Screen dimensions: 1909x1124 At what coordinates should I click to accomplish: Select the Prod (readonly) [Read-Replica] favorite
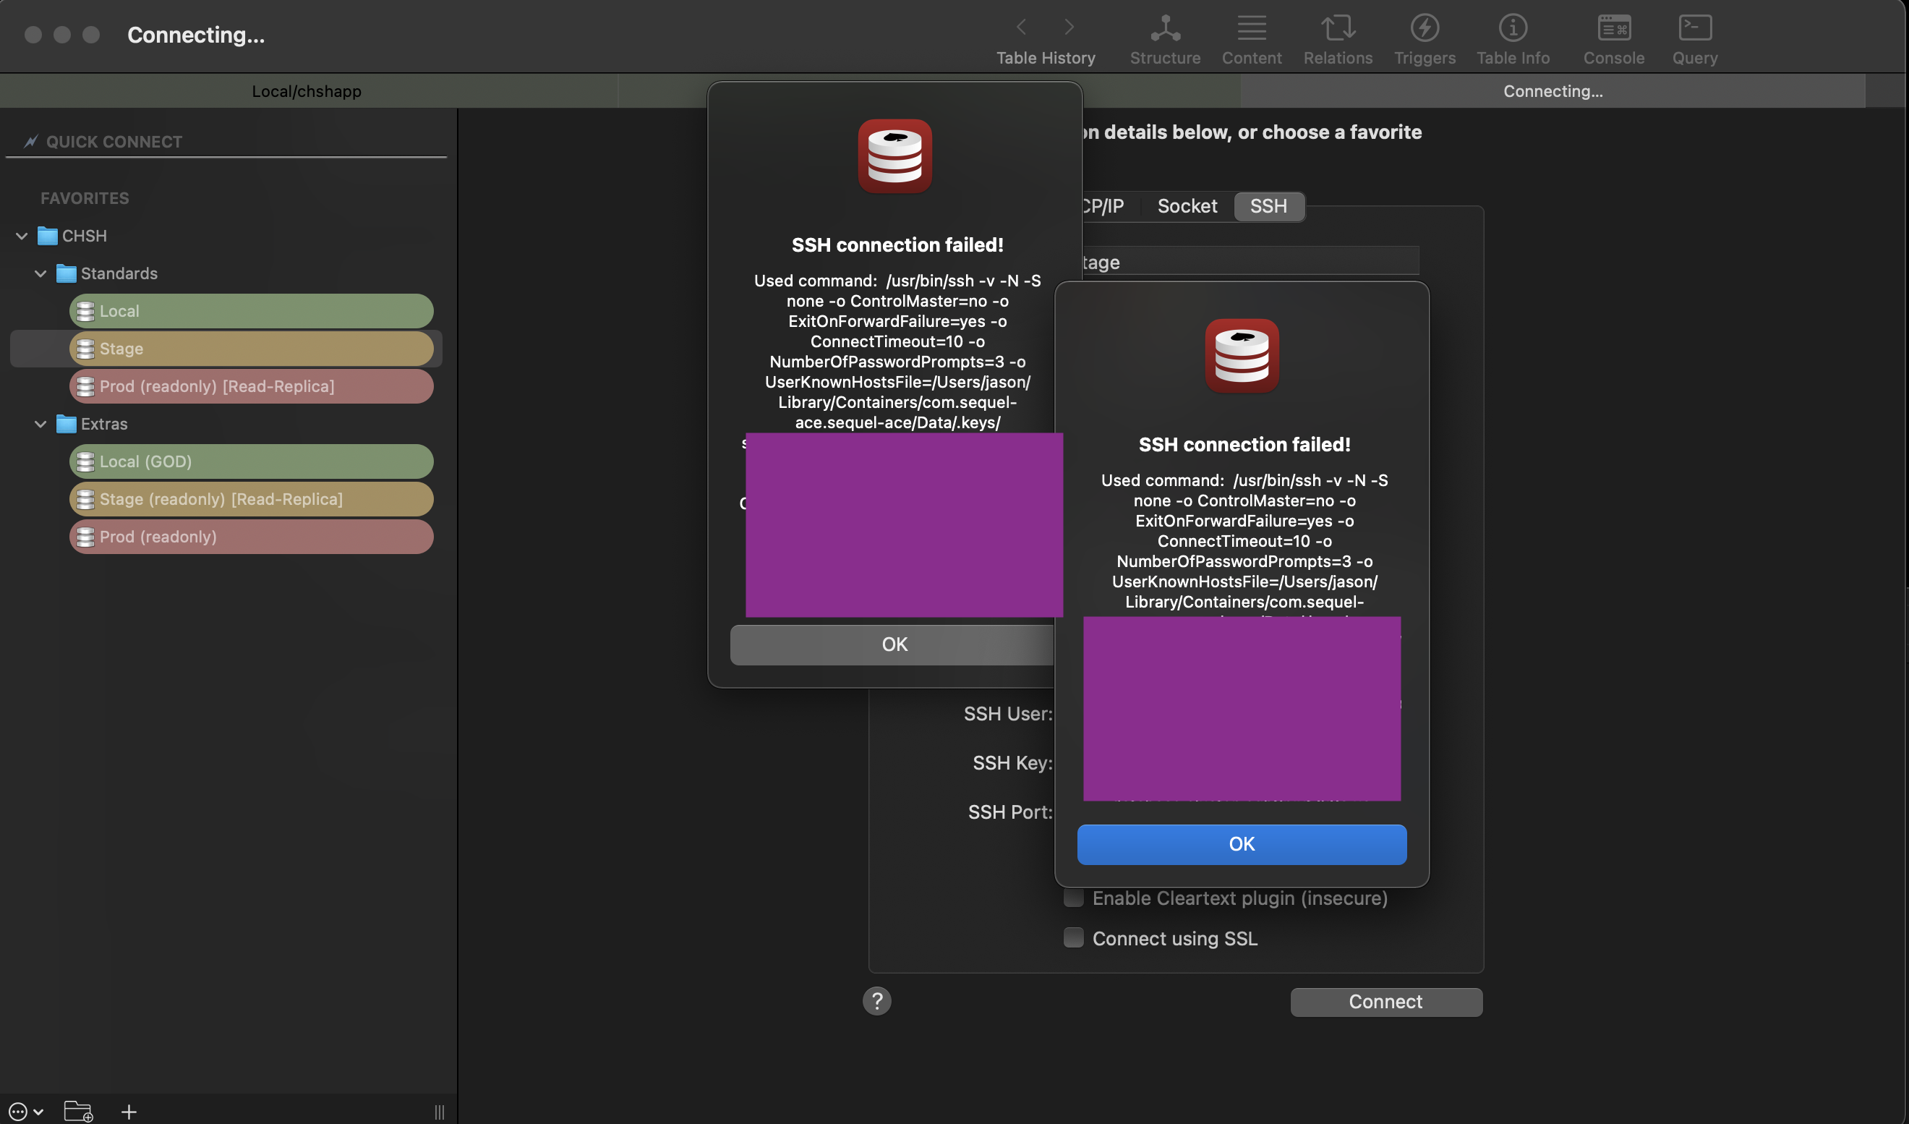252,386
